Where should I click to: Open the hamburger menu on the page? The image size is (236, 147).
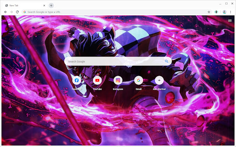coord(230,21)
